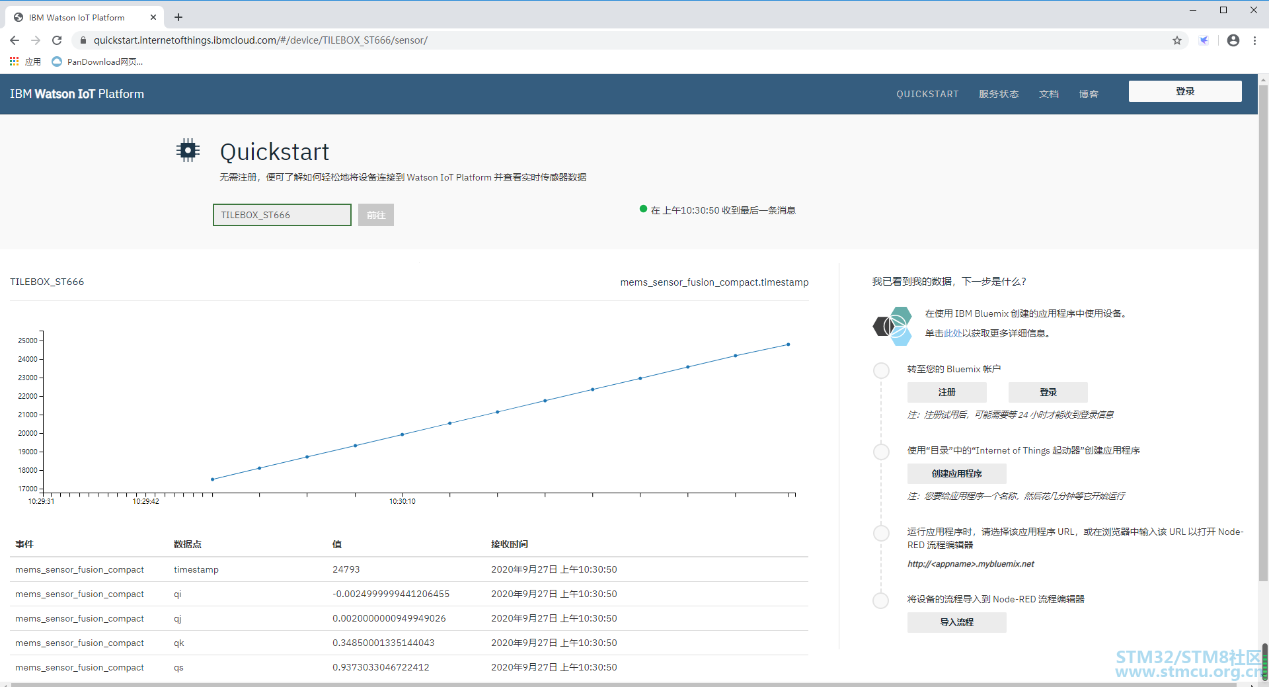Select the qj data point row

pos(409,618)
